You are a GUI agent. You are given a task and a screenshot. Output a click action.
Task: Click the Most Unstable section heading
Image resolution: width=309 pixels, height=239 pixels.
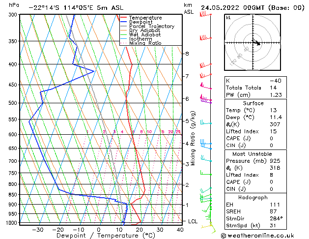coord(252,154)
